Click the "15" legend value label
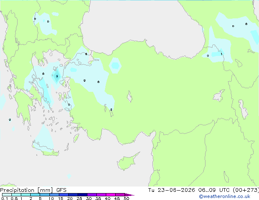The width and height of the screenshot is (259, 200). pos(60,198)
